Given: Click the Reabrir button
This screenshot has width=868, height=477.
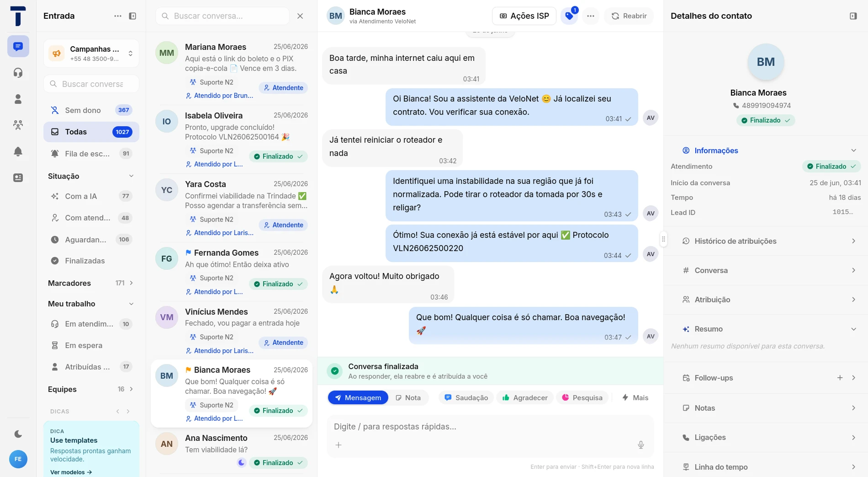Looking at the screenshot, I should pos(629,16).
